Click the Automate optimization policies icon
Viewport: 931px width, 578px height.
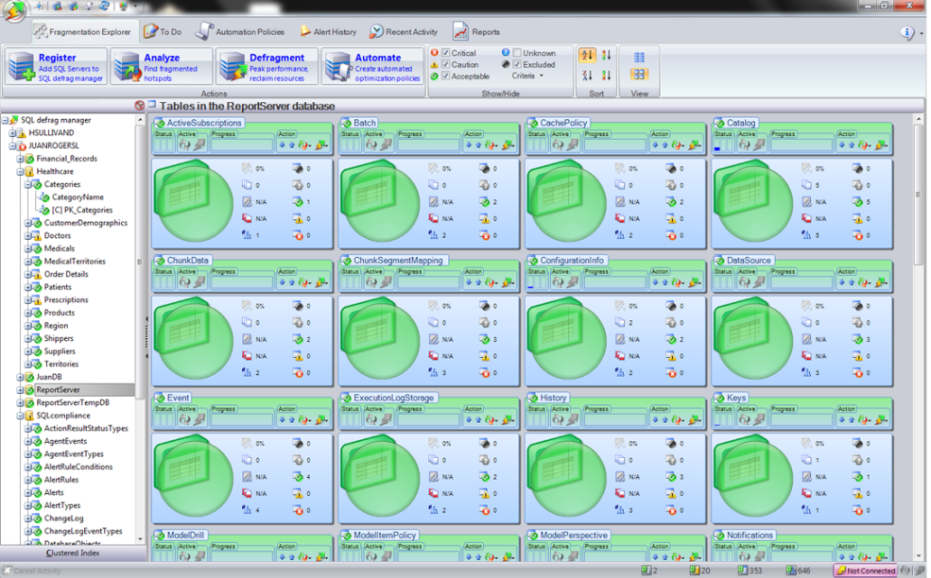click(337, 68)
